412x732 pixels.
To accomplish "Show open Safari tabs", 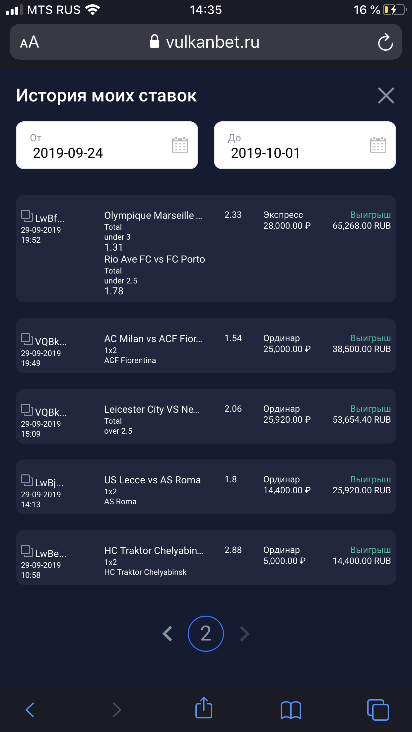I will [x=378, y=710].
